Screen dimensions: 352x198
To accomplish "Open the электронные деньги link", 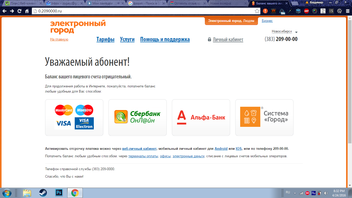I will pos(189,156).
